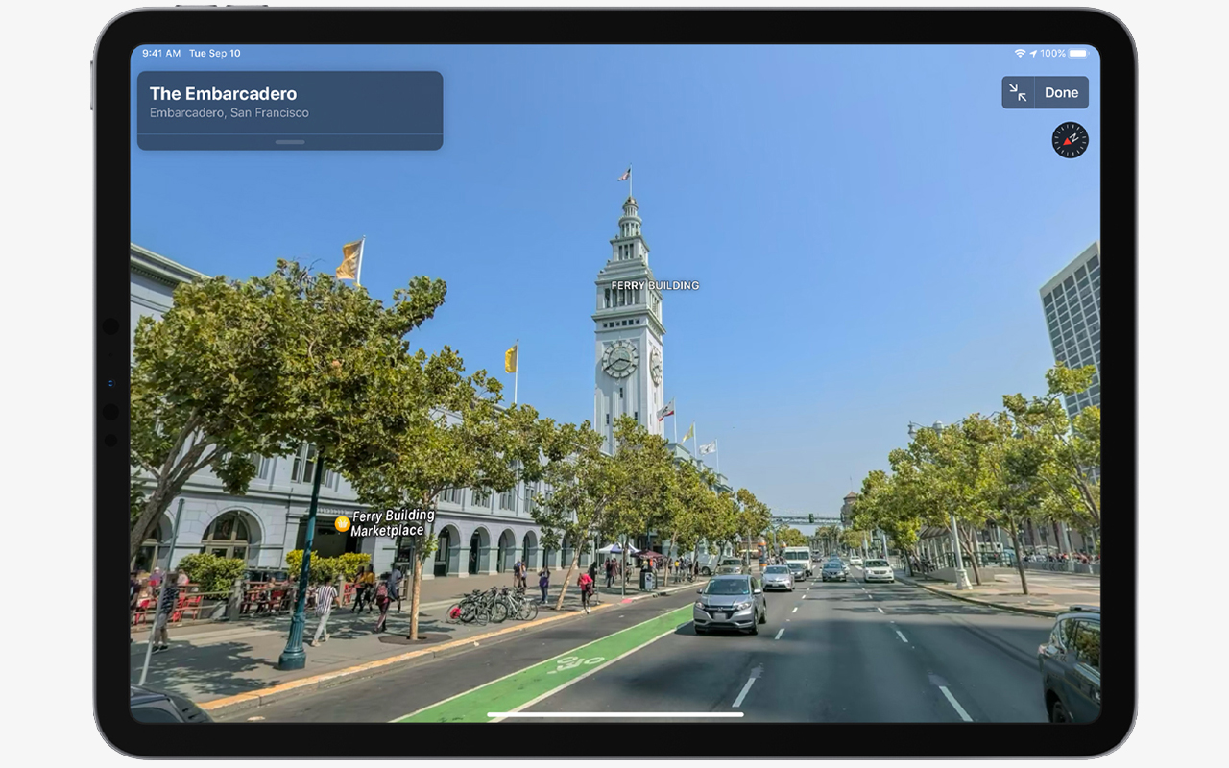This screenshot has width=1229, height=768.
Task: Tap the Done button
Action: 1062,93
